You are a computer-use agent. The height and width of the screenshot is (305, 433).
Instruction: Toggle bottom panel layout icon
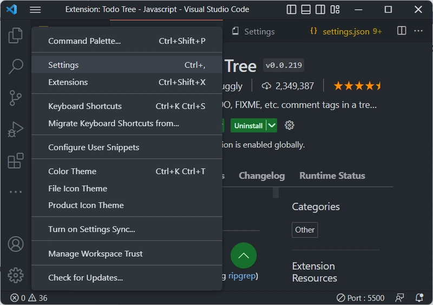coord(306,10)
